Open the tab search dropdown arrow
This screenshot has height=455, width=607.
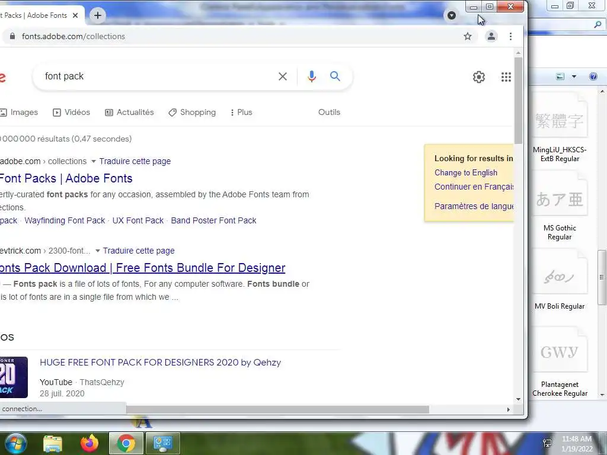(451, 15)
